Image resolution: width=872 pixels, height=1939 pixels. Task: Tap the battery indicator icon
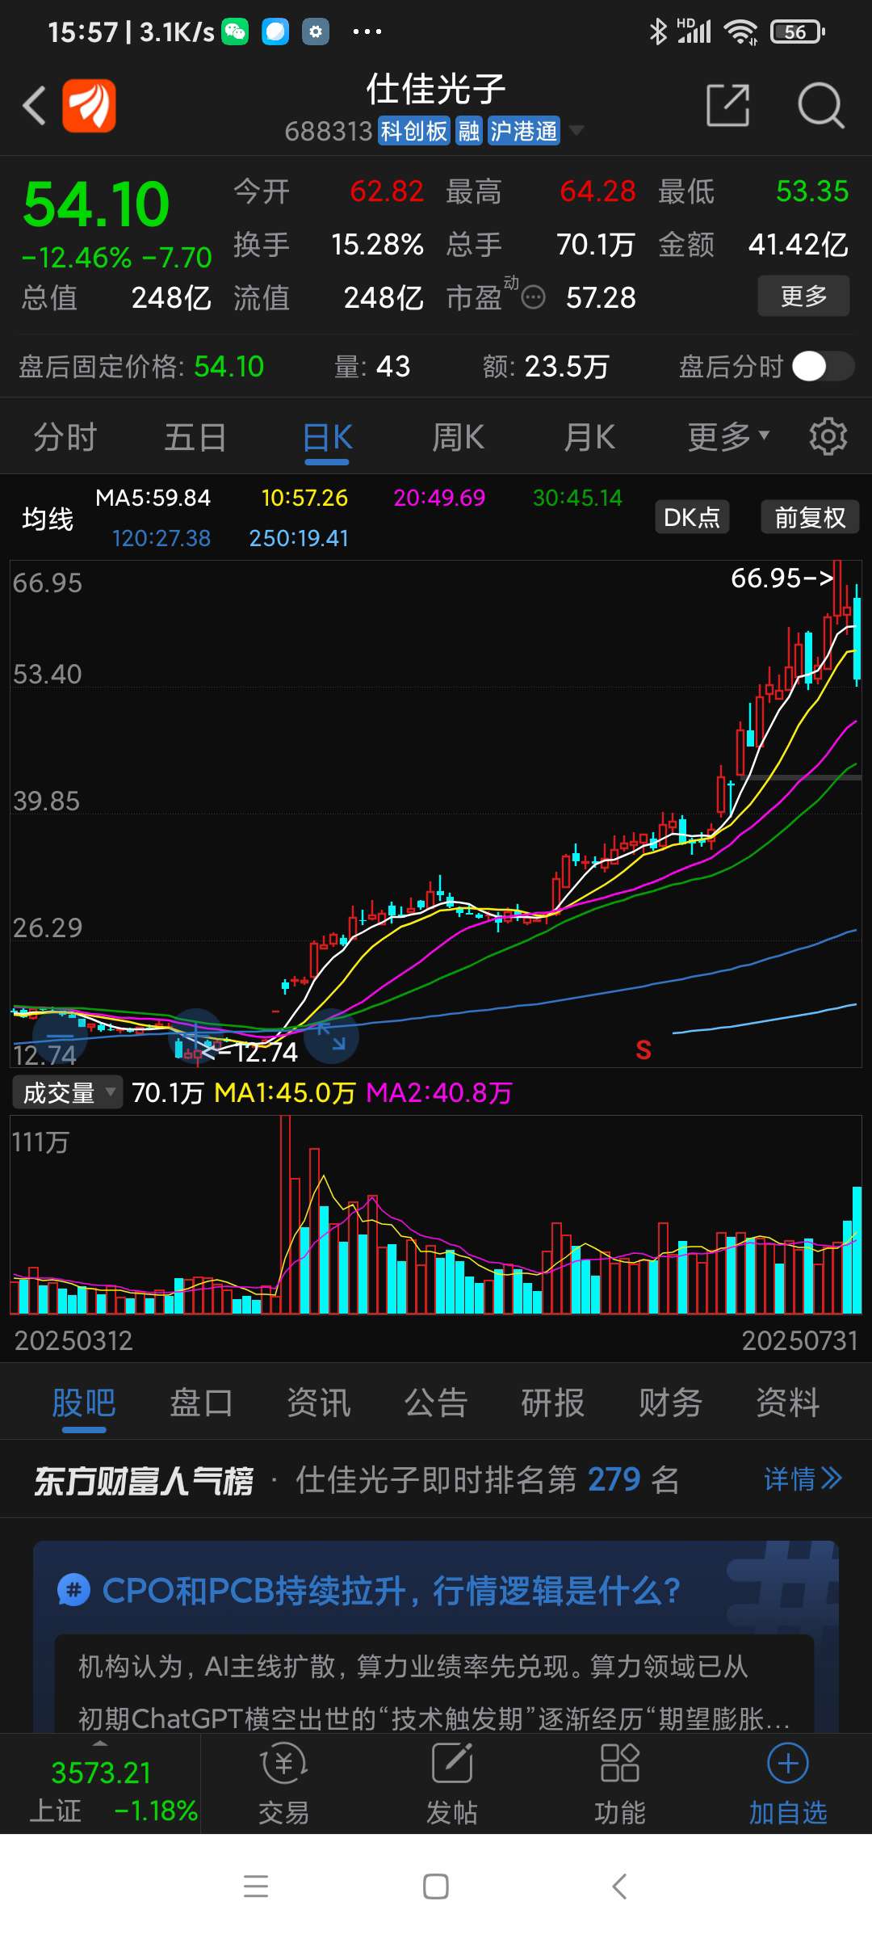pos(798,32)
